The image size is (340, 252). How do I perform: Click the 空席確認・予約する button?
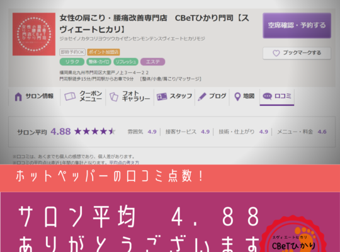[x=297, y=25]
